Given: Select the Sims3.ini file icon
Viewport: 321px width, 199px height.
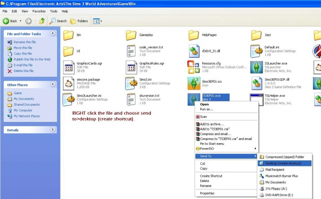Looking at the screenshot, I should (131, 84).
